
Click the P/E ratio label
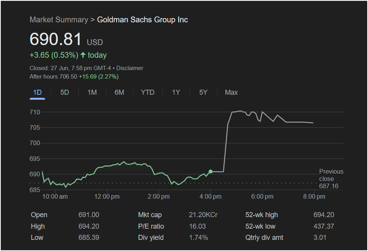[x=151, y=226]
